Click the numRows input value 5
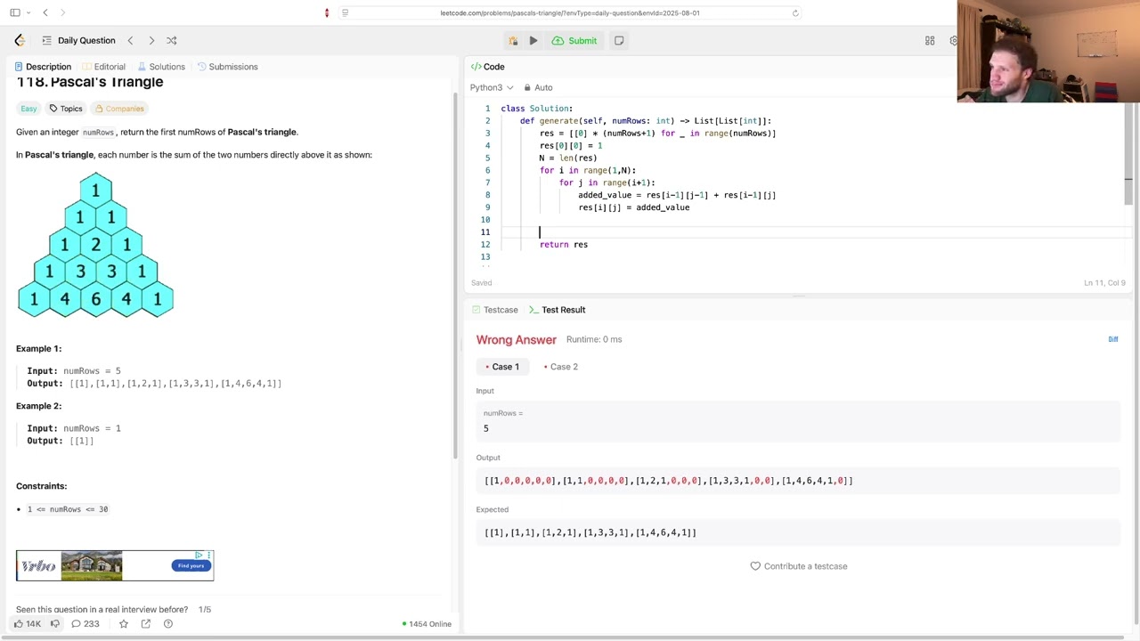The height and width of the screenshot is (641, 1140). click(x=486, y=428)
